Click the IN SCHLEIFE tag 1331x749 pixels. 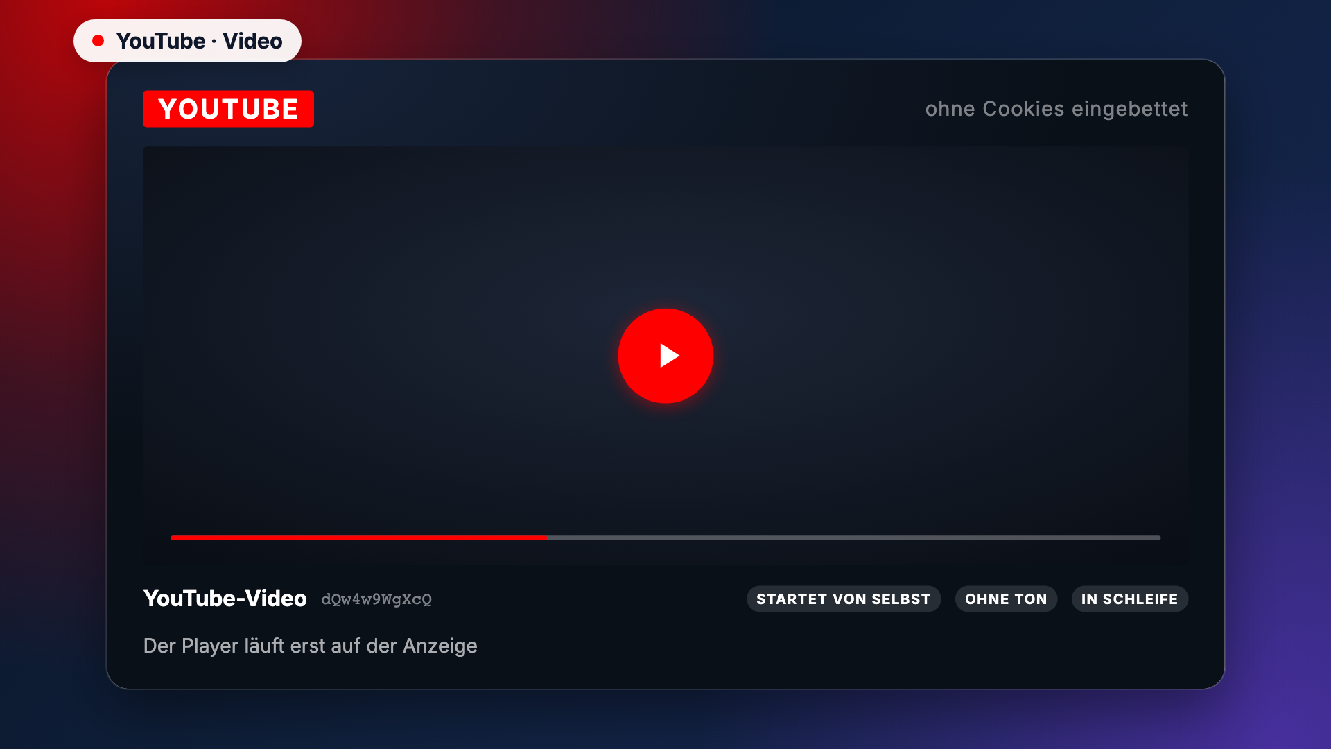(1130, 599)
